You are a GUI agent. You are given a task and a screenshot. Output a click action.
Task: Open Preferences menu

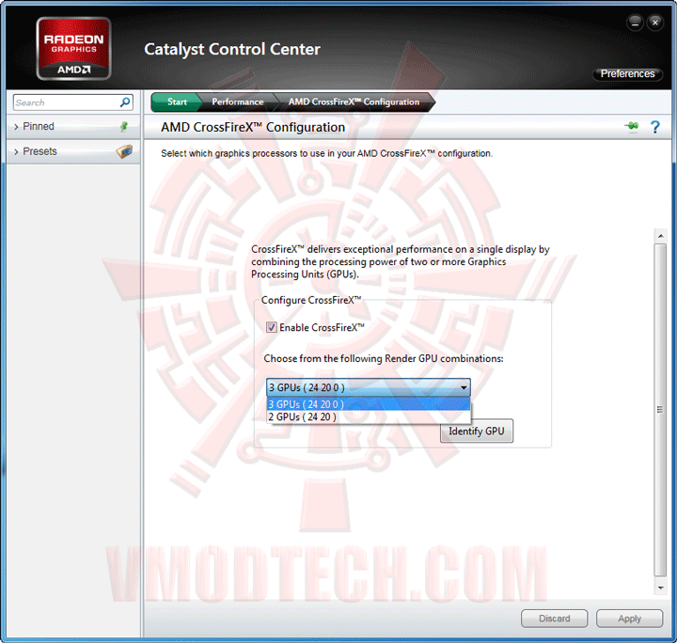[627, 73]
